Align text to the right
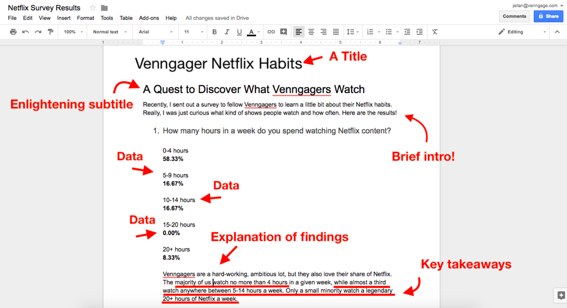The width and height of the screenshot is (567, 308). (x=323, y=32)
